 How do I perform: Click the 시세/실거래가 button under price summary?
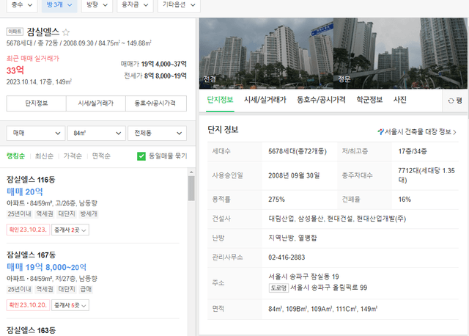pos(96,103)
